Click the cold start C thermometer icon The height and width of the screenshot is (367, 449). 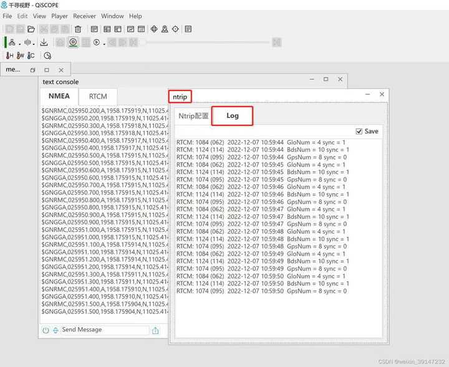31,56
